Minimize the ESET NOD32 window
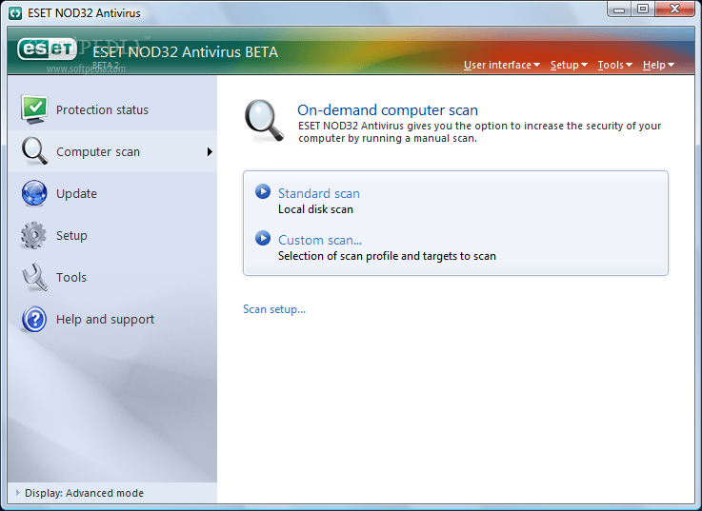The width and height of the screenshot is (702, 511). click(619, 10)
